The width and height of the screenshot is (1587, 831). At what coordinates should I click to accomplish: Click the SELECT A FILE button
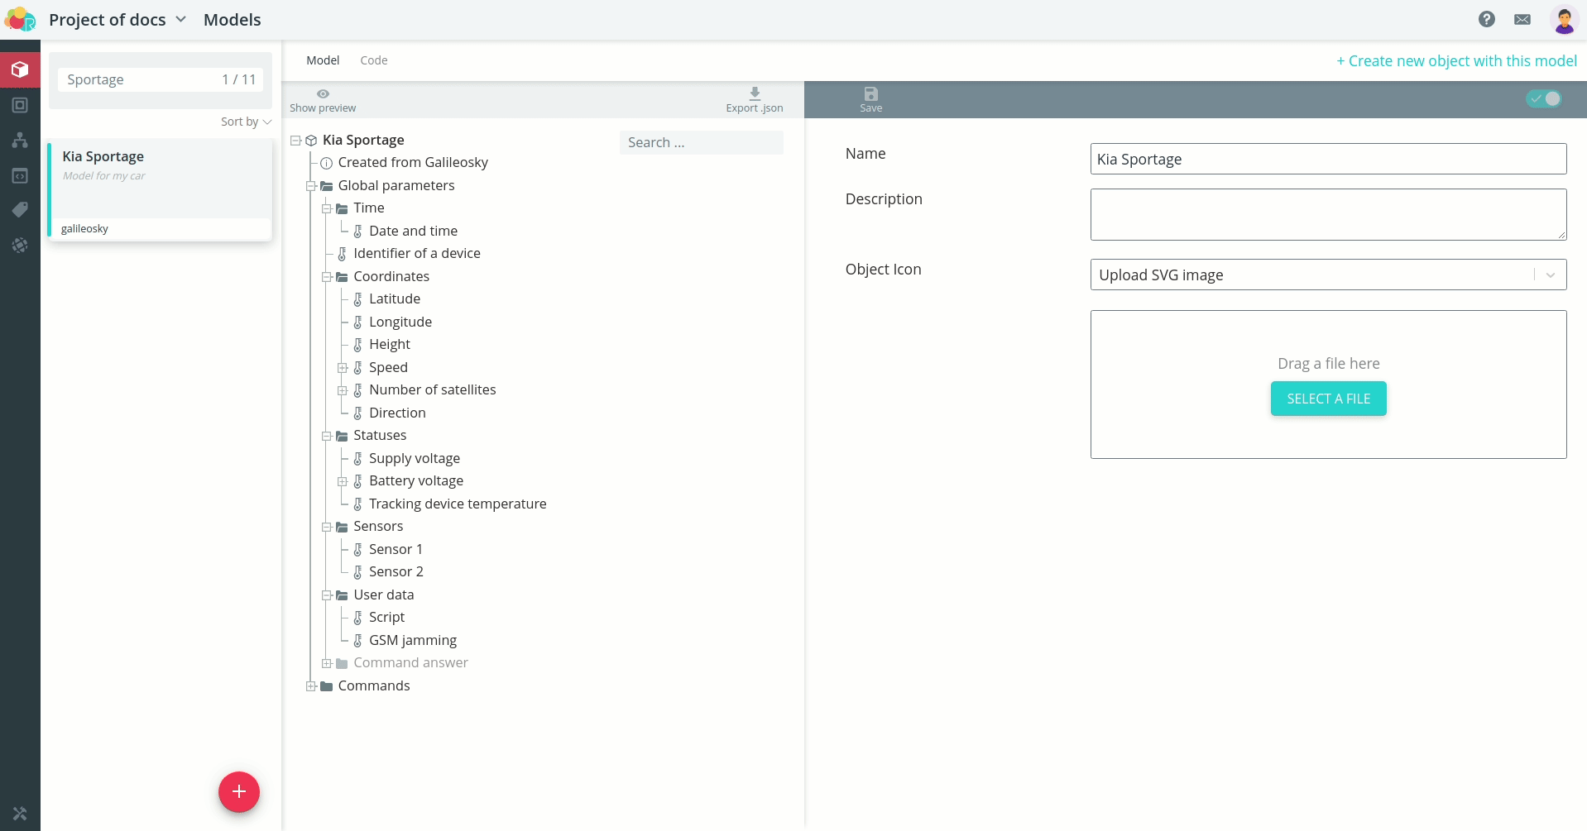[x=1328, y=399]
